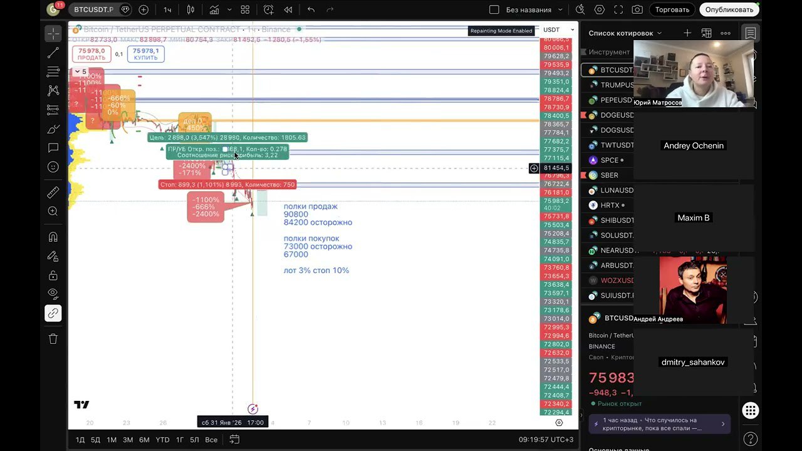This screenshot has height=451, width=802.
Task: Open the USDT currency dropdown
Action: (x=559, y=29)
